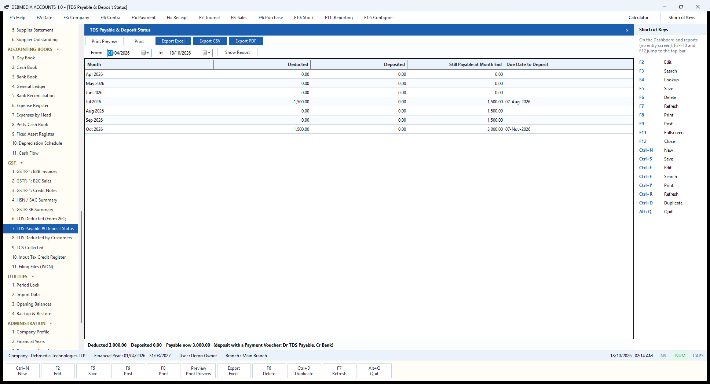The width and height of the screenshot is (710, 384).
Task: Toggle the Shortcut Keys panel button
Action: point(682,18)
